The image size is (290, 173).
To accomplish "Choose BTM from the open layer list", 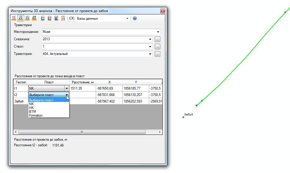I will coord(32,112).
